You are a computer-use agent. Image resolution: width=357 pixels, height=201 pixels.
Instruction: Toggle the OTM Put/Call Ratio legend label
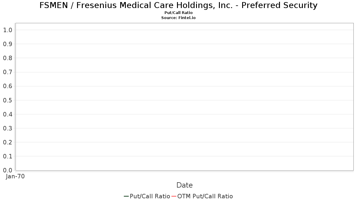point(205,196)
